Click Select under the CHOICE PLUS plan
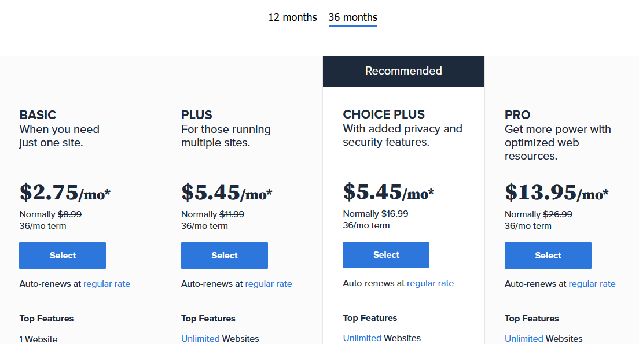Screen dimensions: 639x344 (386, 255)
